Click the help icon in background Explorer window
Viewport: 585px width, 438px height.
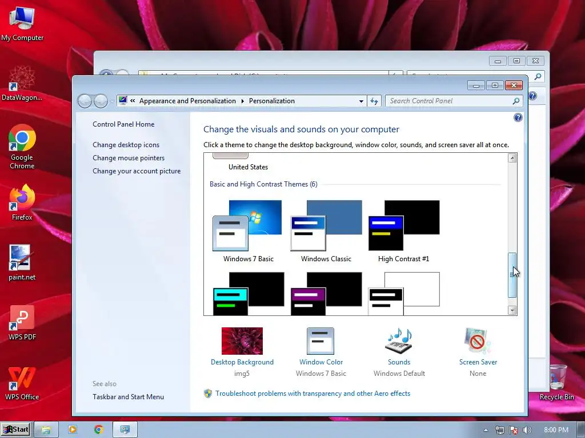(x=532, y=96)
